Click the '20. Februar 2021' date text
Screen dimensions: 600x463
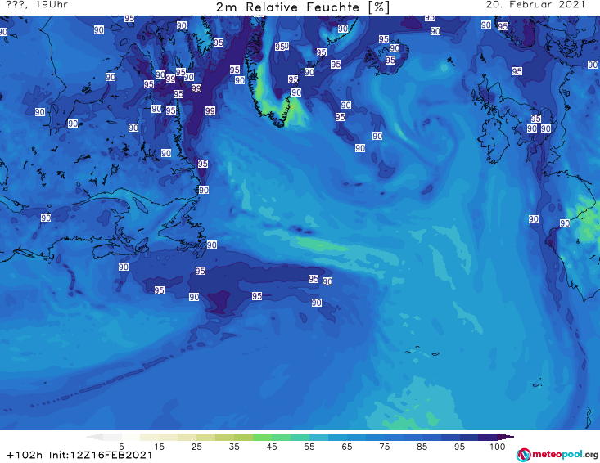pos(535,5)
